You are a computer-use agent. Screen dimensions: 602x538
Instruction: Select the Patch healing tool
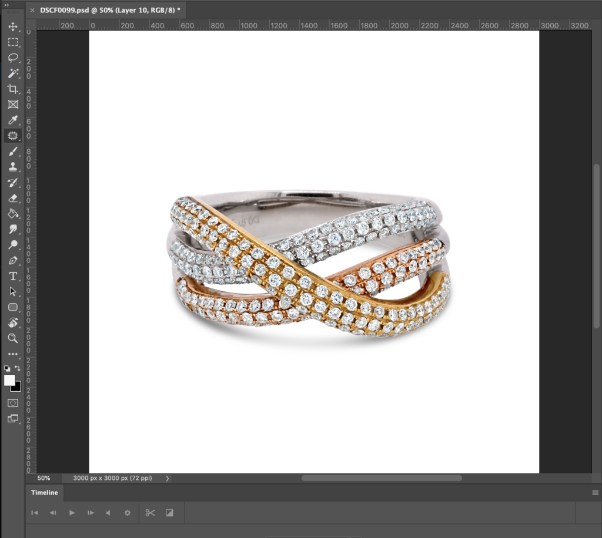tap(13, 136)
